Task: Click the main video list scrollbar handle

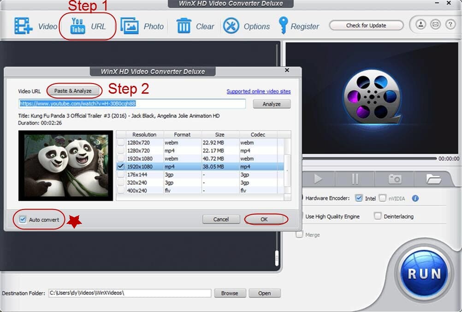Action: [277, 258]
